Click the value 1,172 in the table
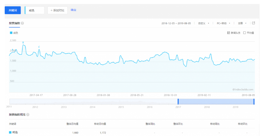Image resolution: width=265 pixels, height=136 pixels. 103,133
